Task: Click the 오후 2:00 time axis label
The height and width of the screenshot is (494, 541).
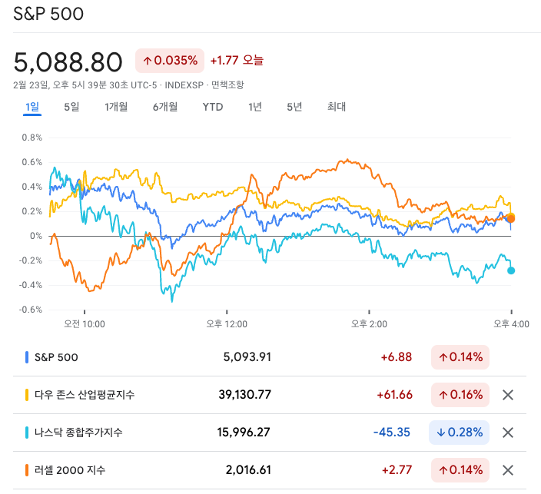Action: point(369,324)
